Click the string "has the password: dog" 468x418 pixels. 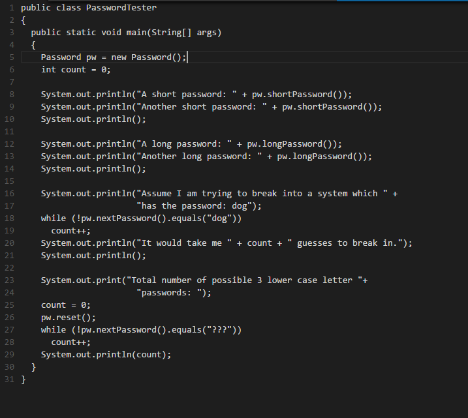pyautogui.click(x=194, y=206)
